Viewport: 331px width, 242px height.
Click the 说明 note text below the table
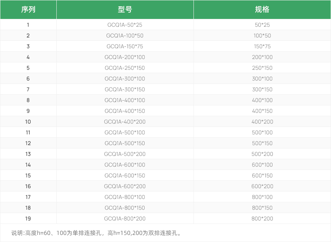(x=96, y=233)
